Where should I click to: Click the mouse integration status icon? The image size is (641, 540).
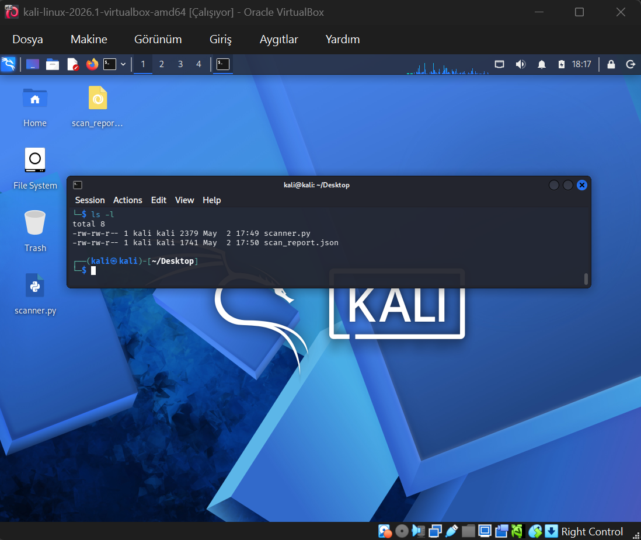[x=535, y=531]
